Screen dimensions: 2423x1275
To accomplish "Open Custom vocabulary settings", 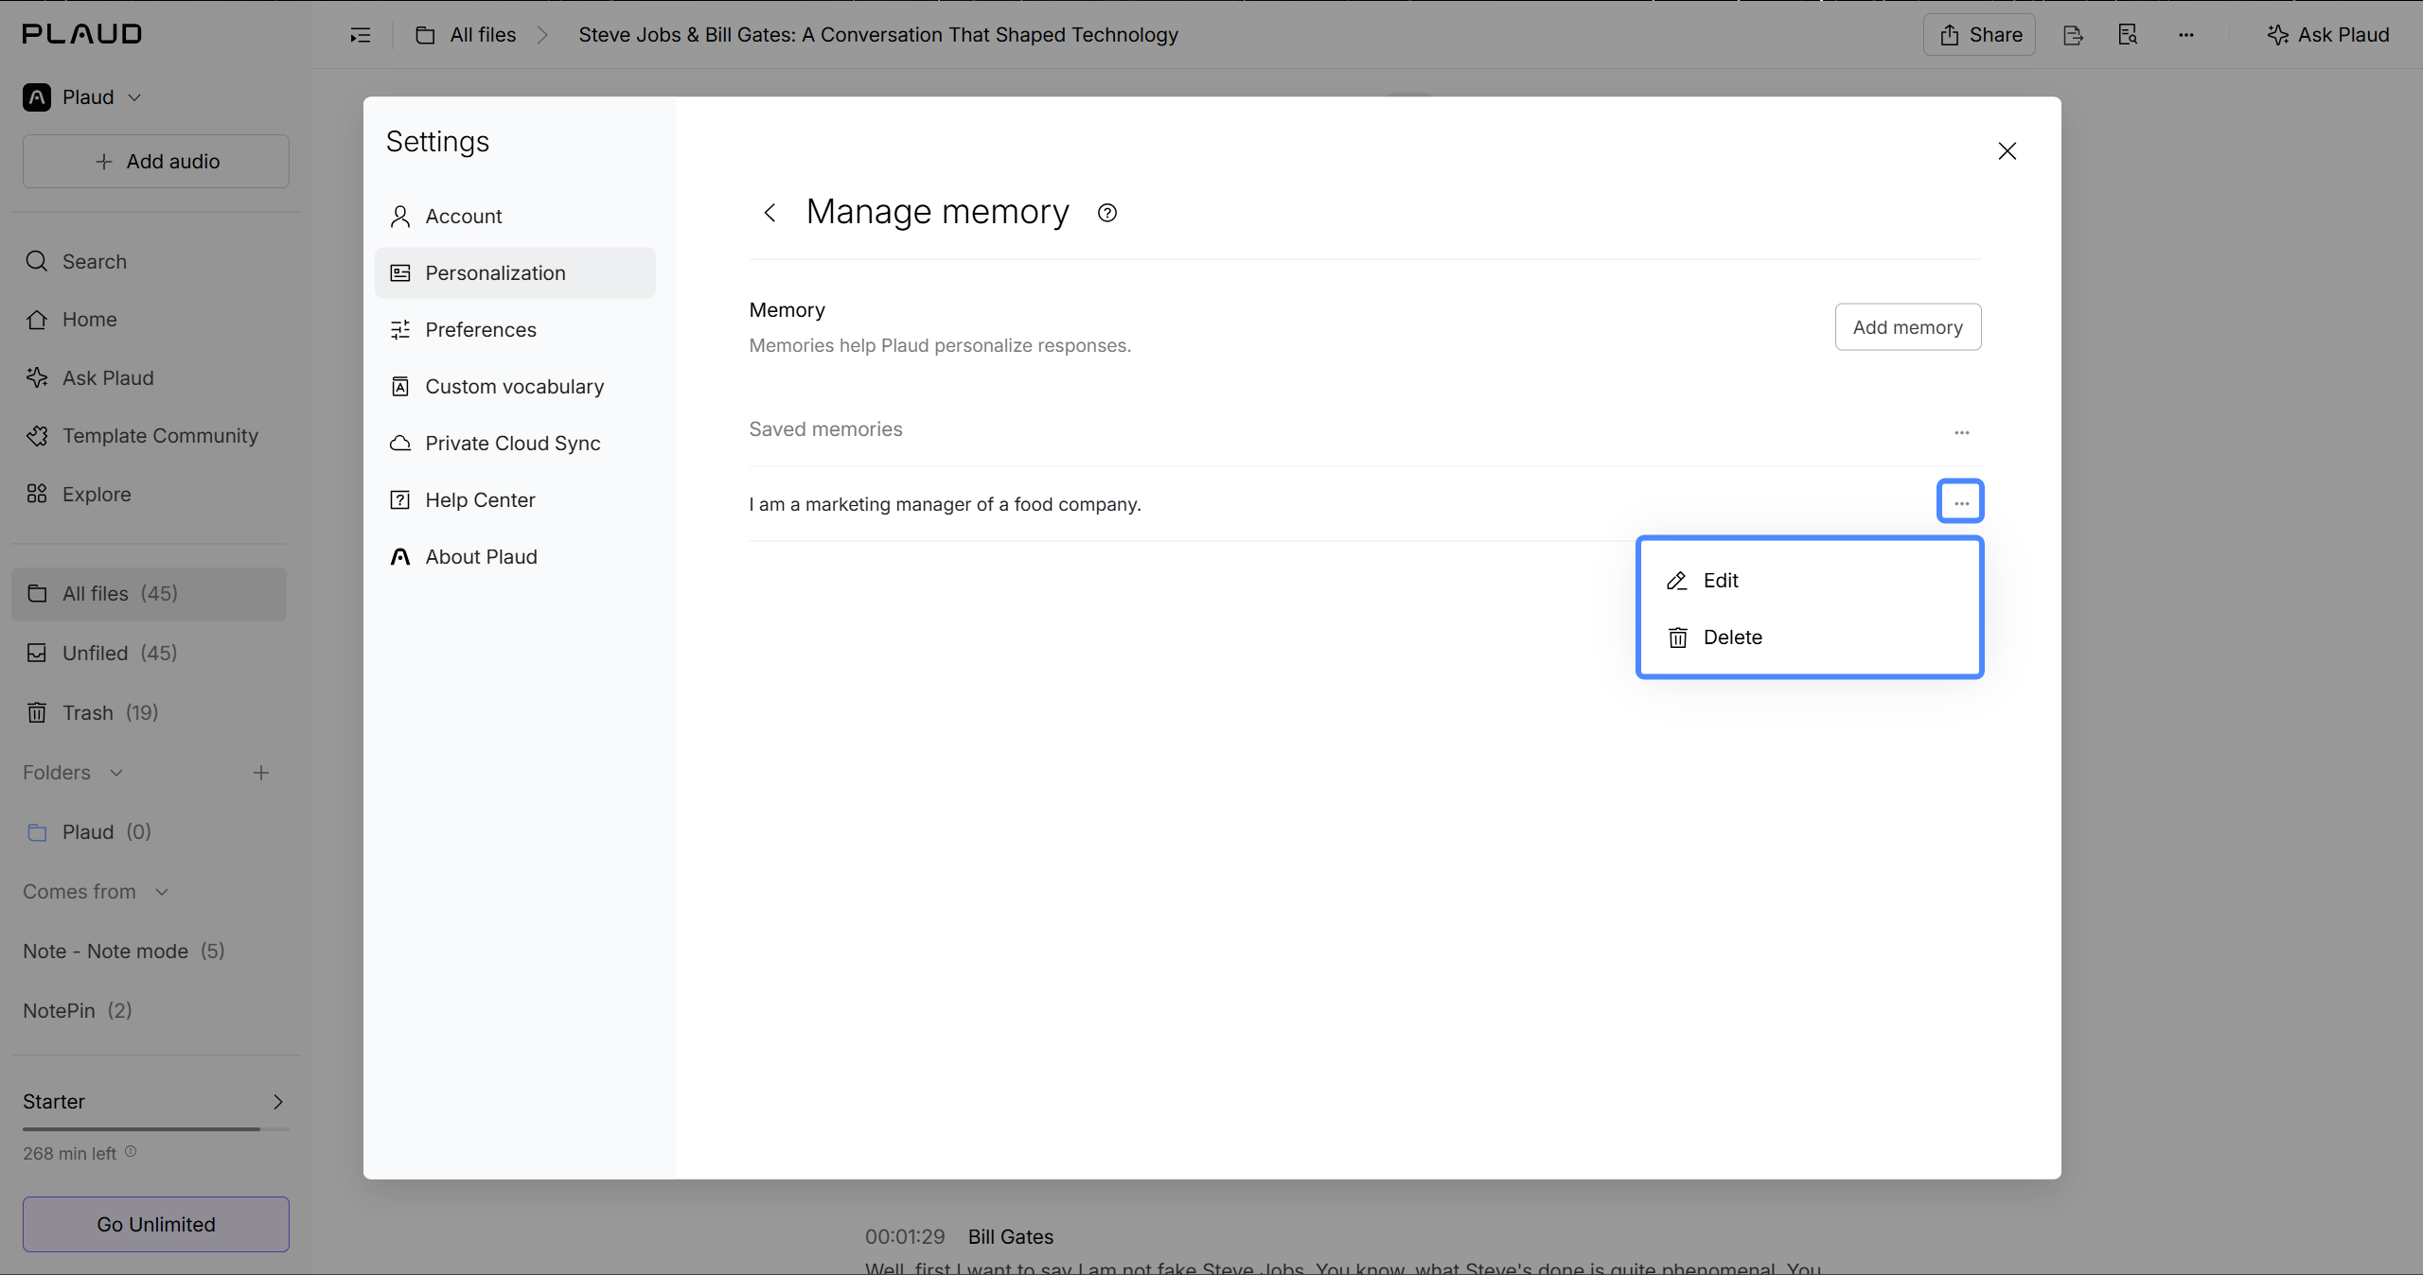I will [x=515, y=387].
